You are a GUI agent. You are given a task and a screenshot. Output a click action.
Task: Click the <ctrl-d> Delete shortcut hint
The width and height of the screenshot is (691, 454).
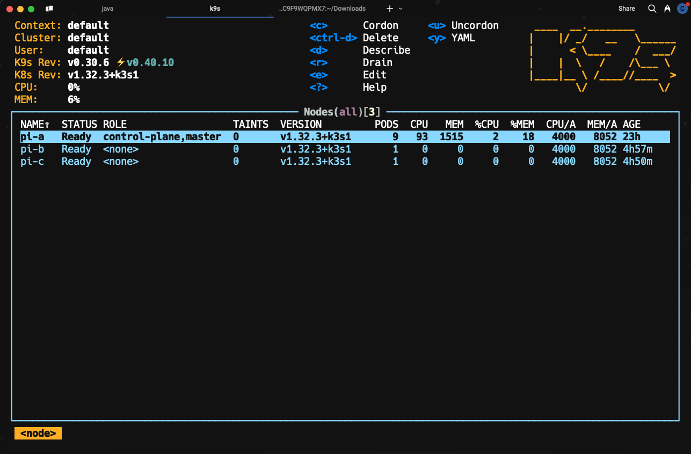pyautogui.click(x=354, y=38)
